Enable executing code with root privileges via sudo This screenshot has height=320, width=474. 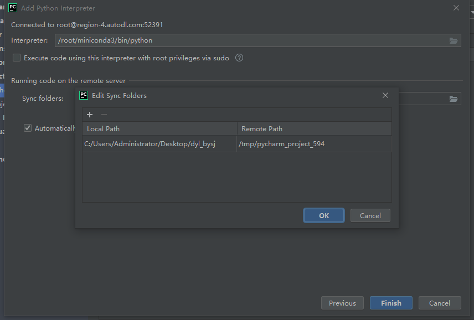point(16,58)
